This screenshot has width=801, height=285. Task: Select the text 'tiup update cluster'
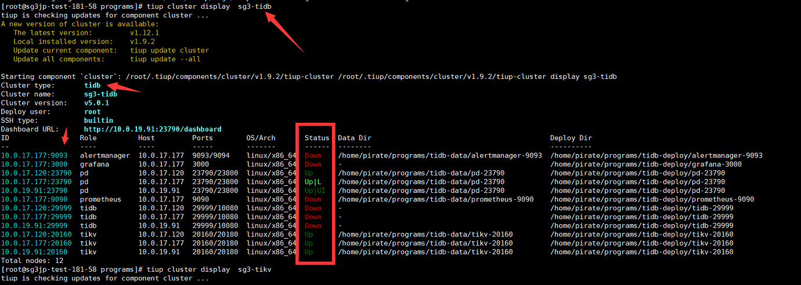tap(169, 50)
